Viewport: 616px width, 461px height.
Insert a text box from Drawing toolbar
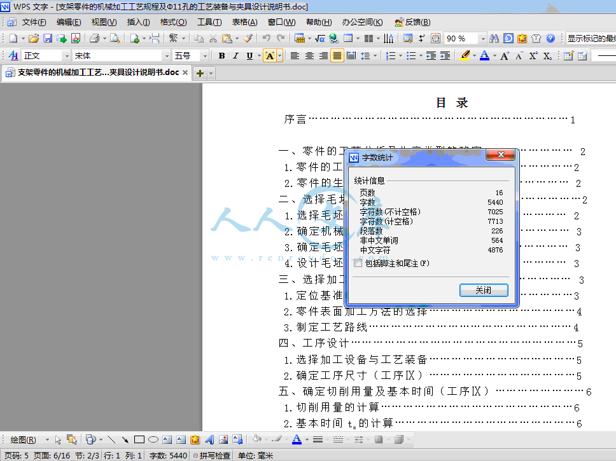click(167, 439)
